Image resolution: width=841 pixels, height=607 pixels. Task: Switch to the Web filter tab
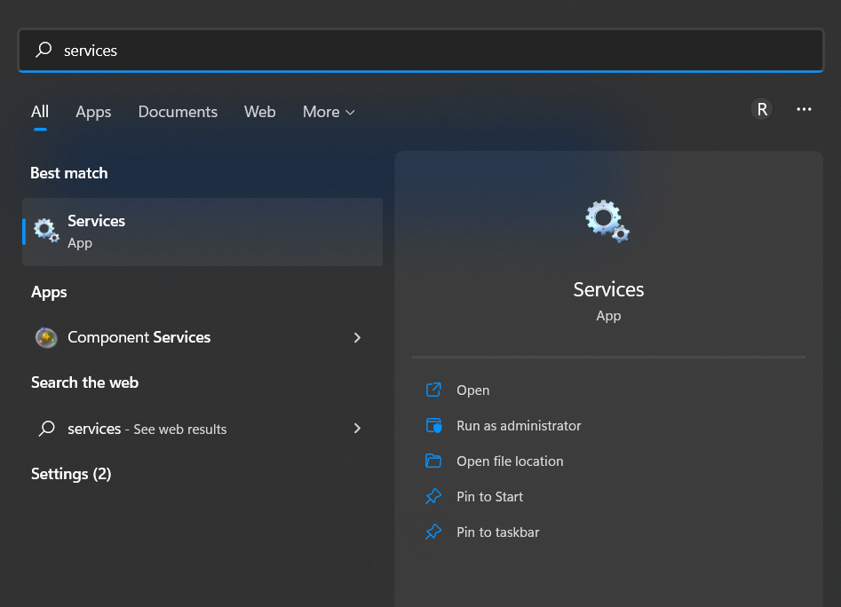coord(259,112)
